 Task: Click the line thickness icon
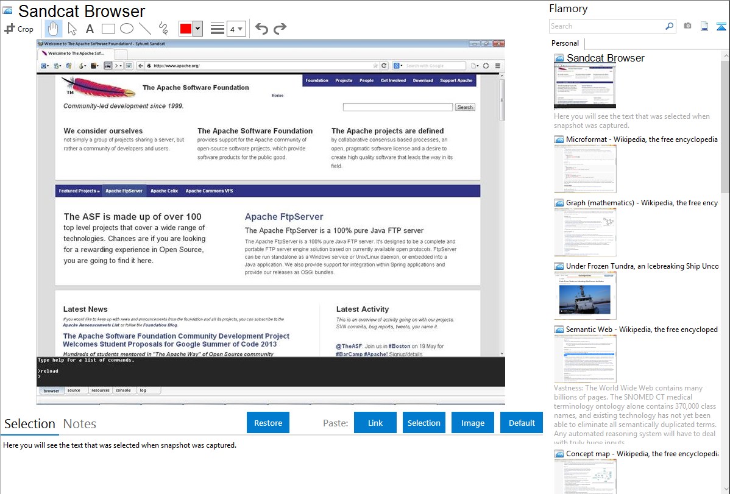(x=218, y=29)
